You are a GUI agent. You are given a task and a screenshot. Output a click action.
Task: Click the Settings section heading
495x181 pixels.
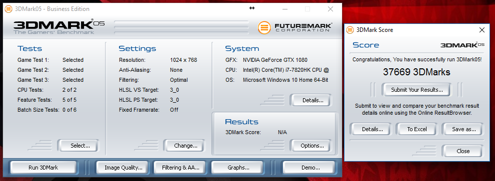(x=137, y=48)
